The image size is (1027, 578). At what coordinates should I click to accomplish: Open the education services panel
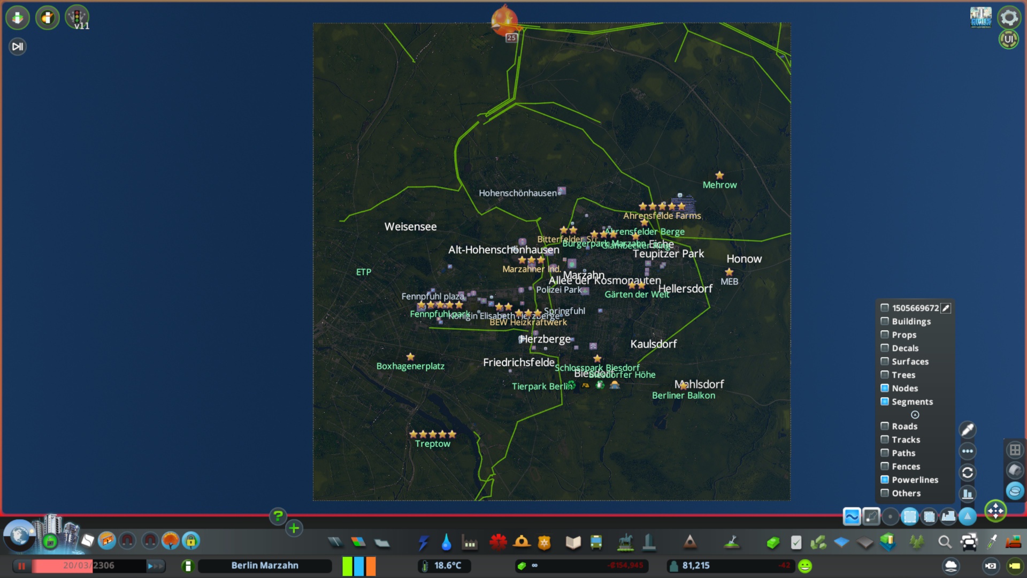click(x=572, y=542)
